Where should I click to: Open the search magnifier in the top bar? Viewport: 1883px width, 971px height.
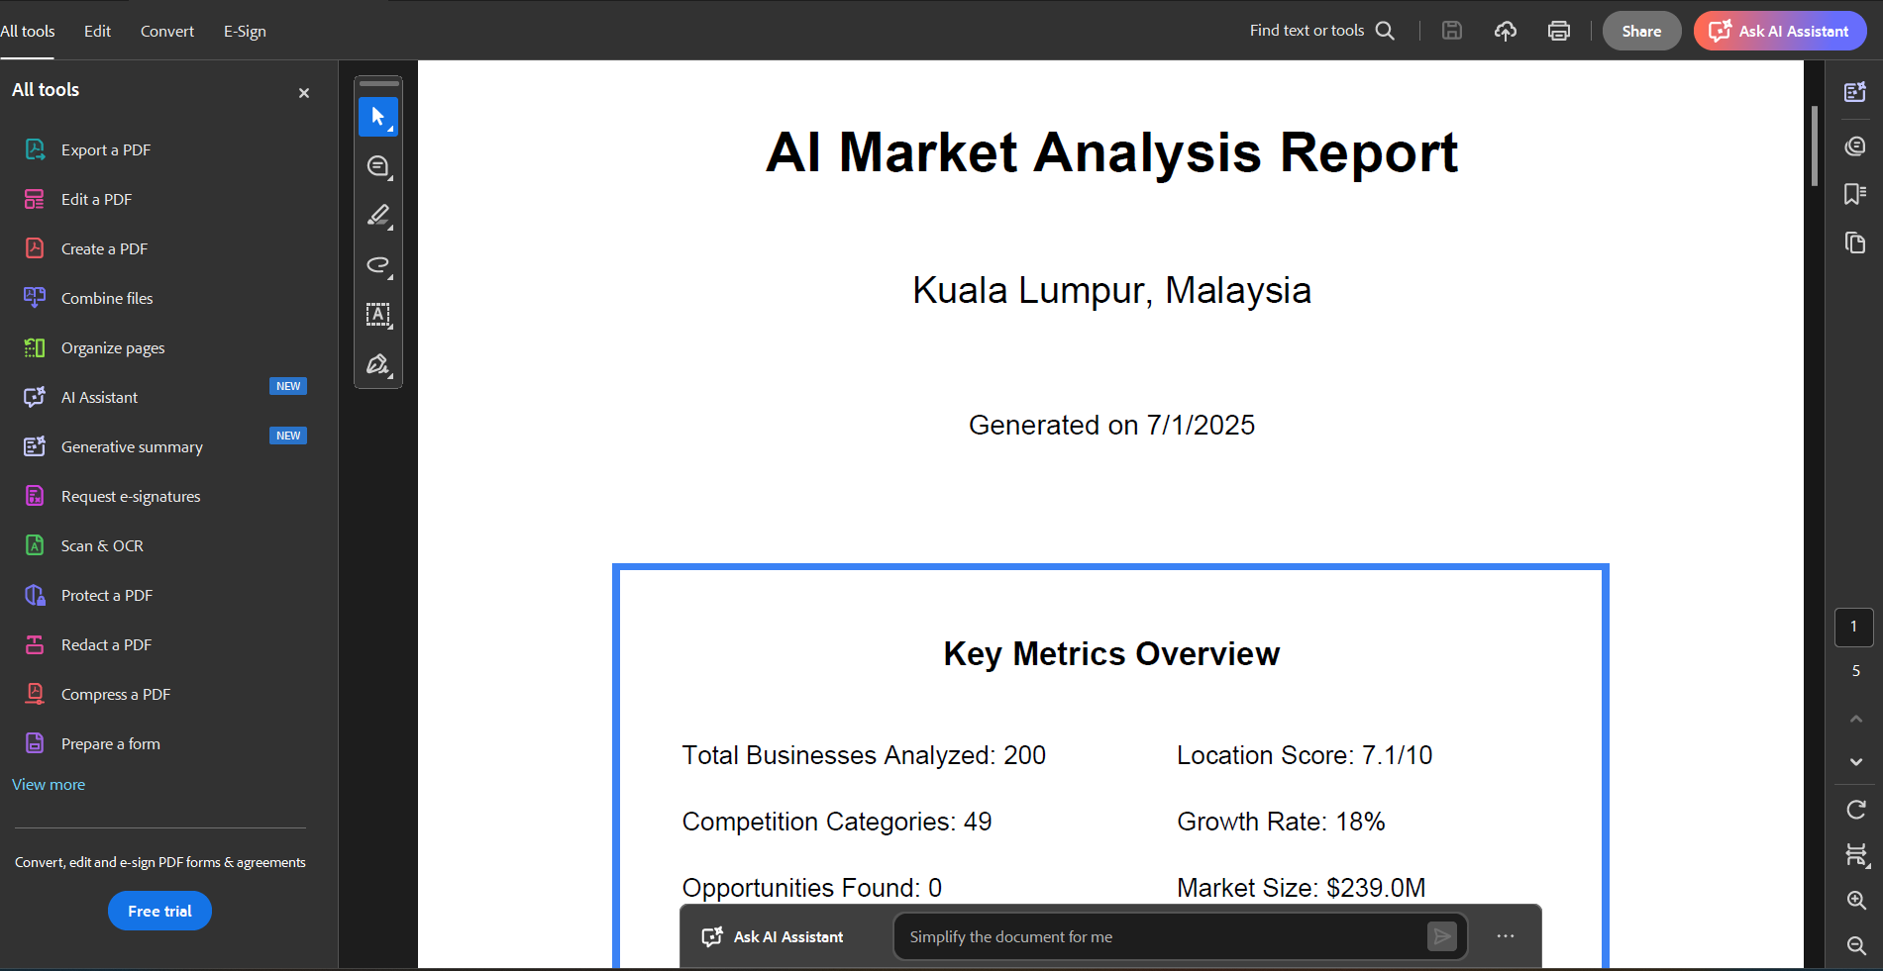coord(1386,31)
